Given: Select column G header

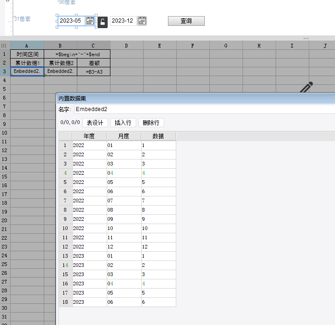Looking at the screenshot, I should tap(226, 46).
